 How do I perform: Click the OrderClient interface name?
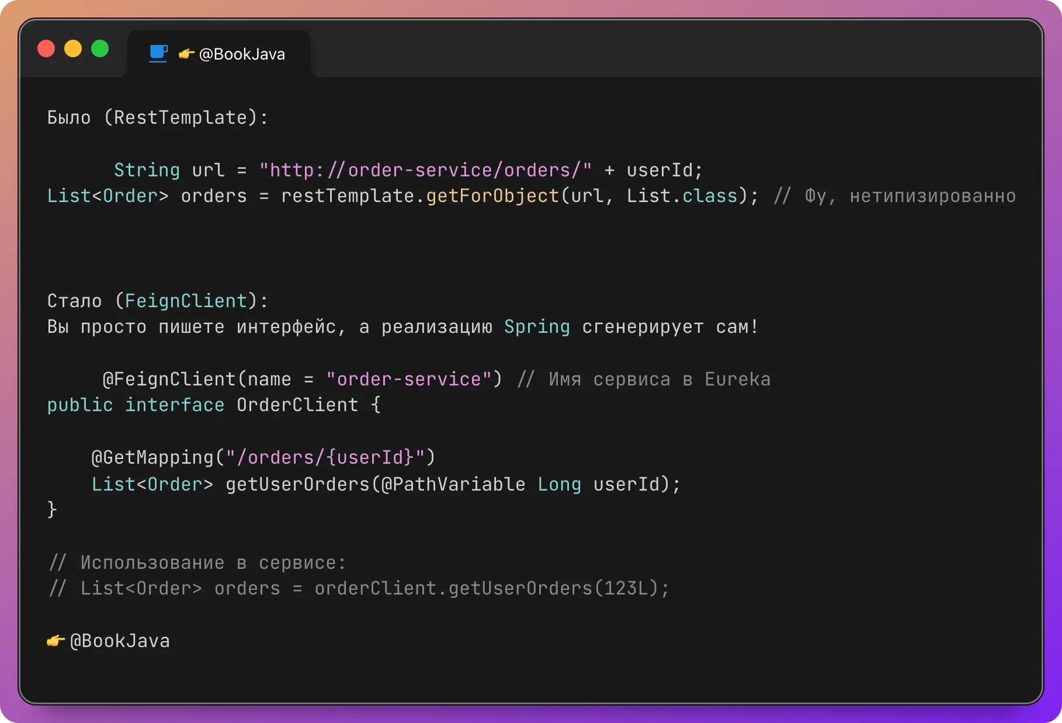[297, 405]
